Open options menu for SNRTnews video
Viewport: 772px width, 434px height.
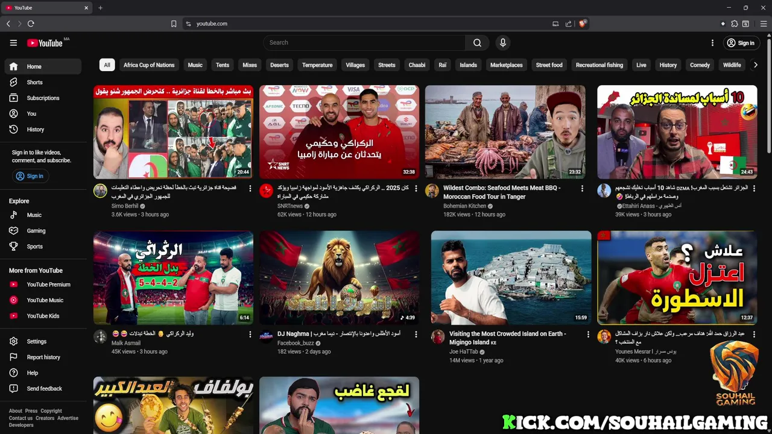(416, 189)
